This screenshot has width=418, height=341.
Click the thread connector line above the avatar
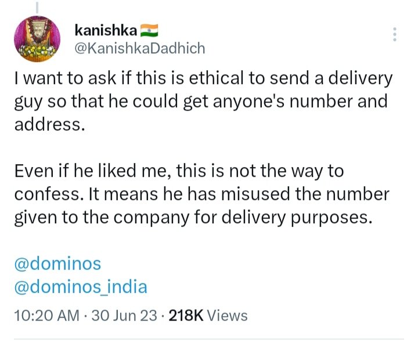click(x=37, y=7)
